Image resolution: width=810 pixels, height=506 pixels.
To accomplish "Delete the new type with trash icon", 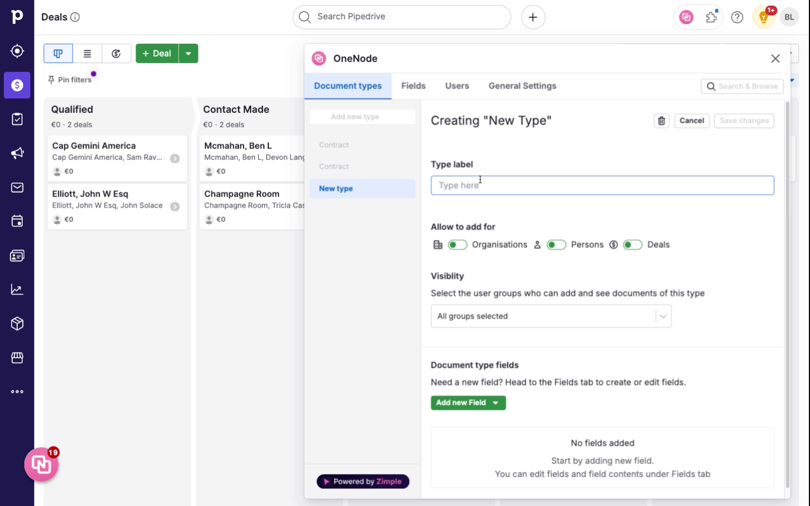I will tap(662, 121).
